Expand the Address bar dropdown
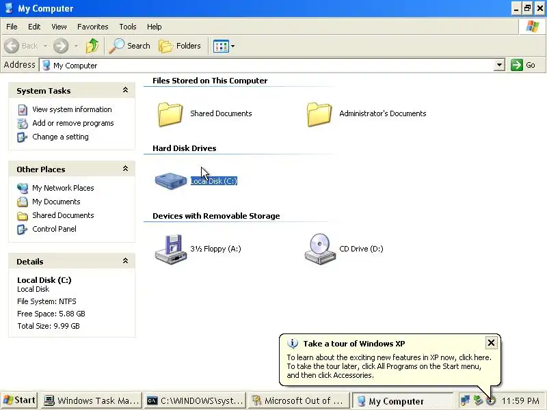 [x=500, y=65]
